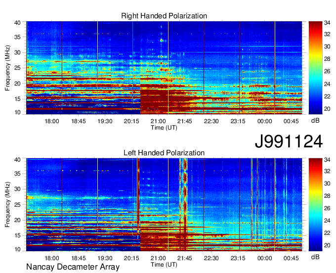Click "Frequency (MHz)" axis label of Right Handed plot
Viewport: 336px width, 273px height.
pyautogui.click(x=7, y=68)
